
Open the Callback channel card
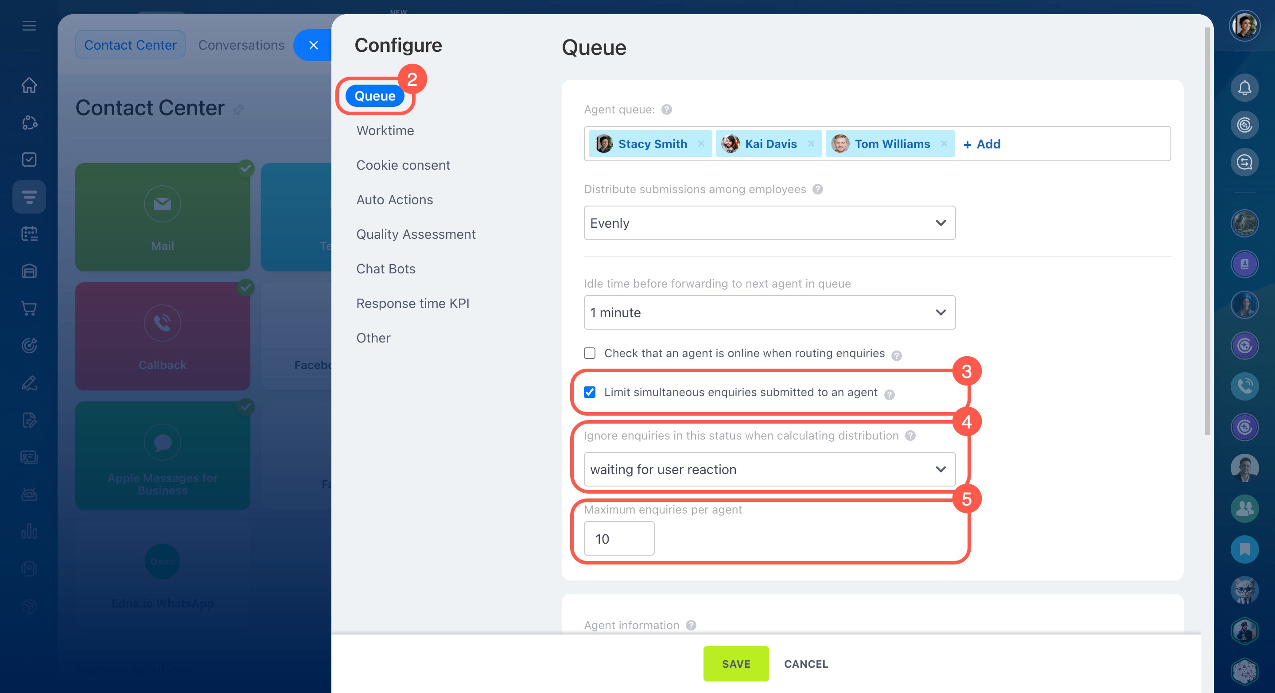click(x=162, y=336)
